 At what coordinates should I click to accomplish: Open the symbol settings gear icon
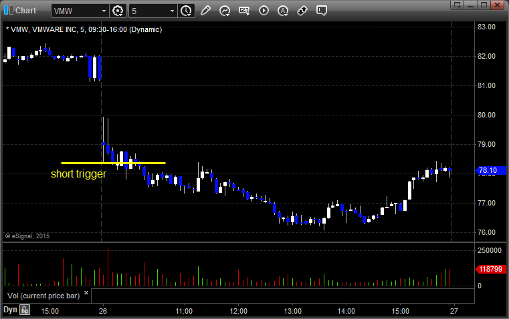pyautogui.click(x=118, y=11)
